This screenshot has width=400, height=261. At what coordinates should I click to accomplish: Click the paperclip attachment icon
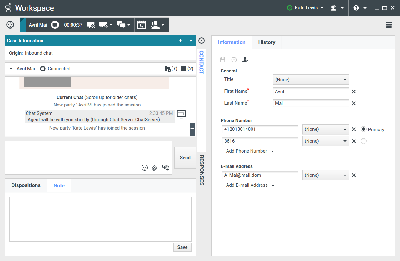click(155, 168)
